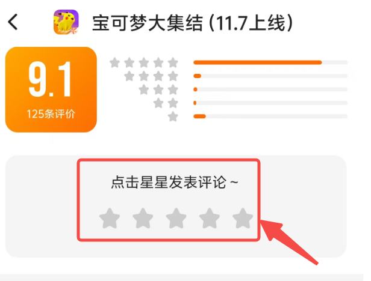Image resolution: width=371 pixels, height=281 pixels.
Task: Tap the back arrow icon
Action: coord(13,22)
